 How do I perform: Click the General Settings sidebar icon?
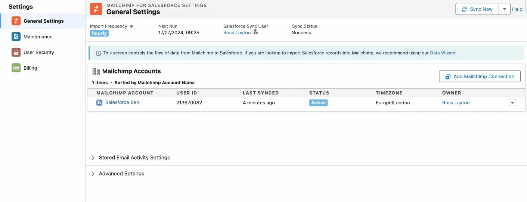(16, 21)
